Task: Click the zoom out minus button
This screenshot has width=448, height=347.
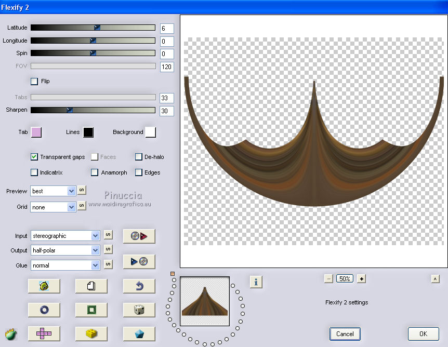Action: point(328,279)
